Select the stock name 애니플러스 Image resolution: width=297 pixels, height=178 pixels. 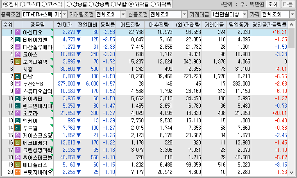coord(35,165)
